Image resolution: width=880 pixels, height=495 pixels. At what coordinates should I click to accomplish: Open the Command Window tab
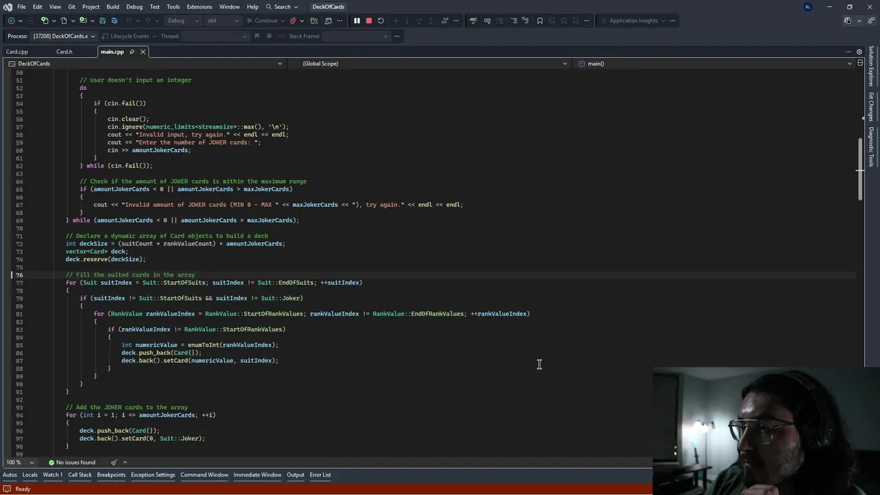point(204,474)
